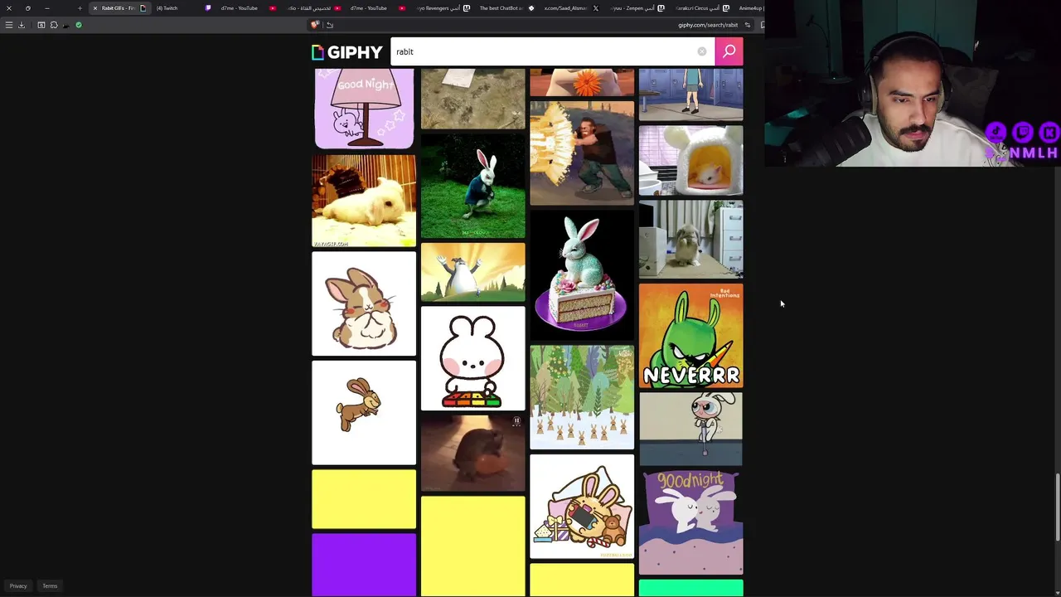Open the rabbit in blue jacket GIF
The height and width of the screenshot is (597, 1061).
(x=472, y=187)
